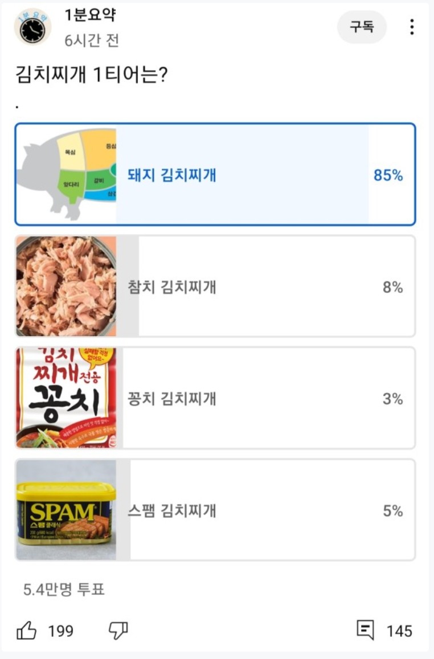Open the 1분요약 clock channel avatar

point(33,26)
